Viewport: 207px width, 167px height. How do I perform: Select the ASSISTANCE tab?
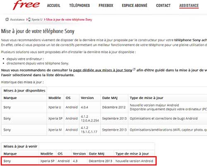click(x=189, y=6)
